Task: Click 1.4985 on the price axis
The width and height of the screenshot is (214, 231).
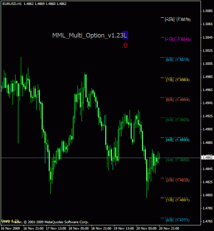Action: click(x=207, y=77)
